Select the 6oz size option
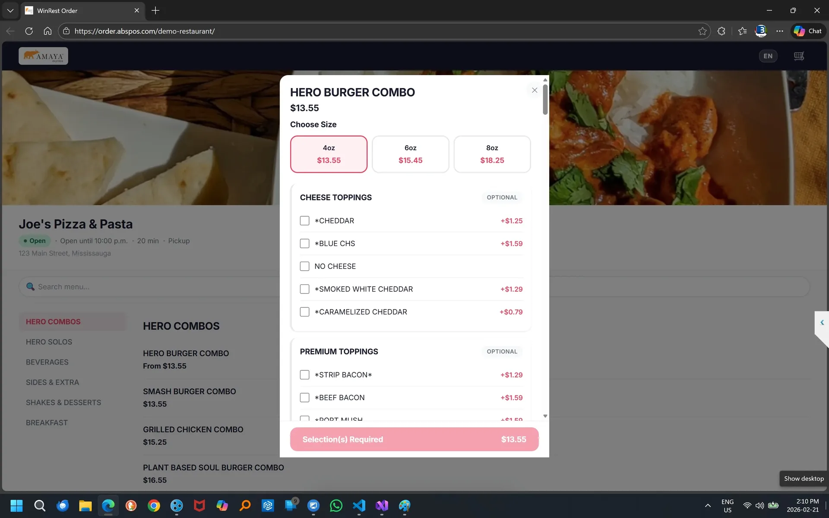 (x=410, y=154)
